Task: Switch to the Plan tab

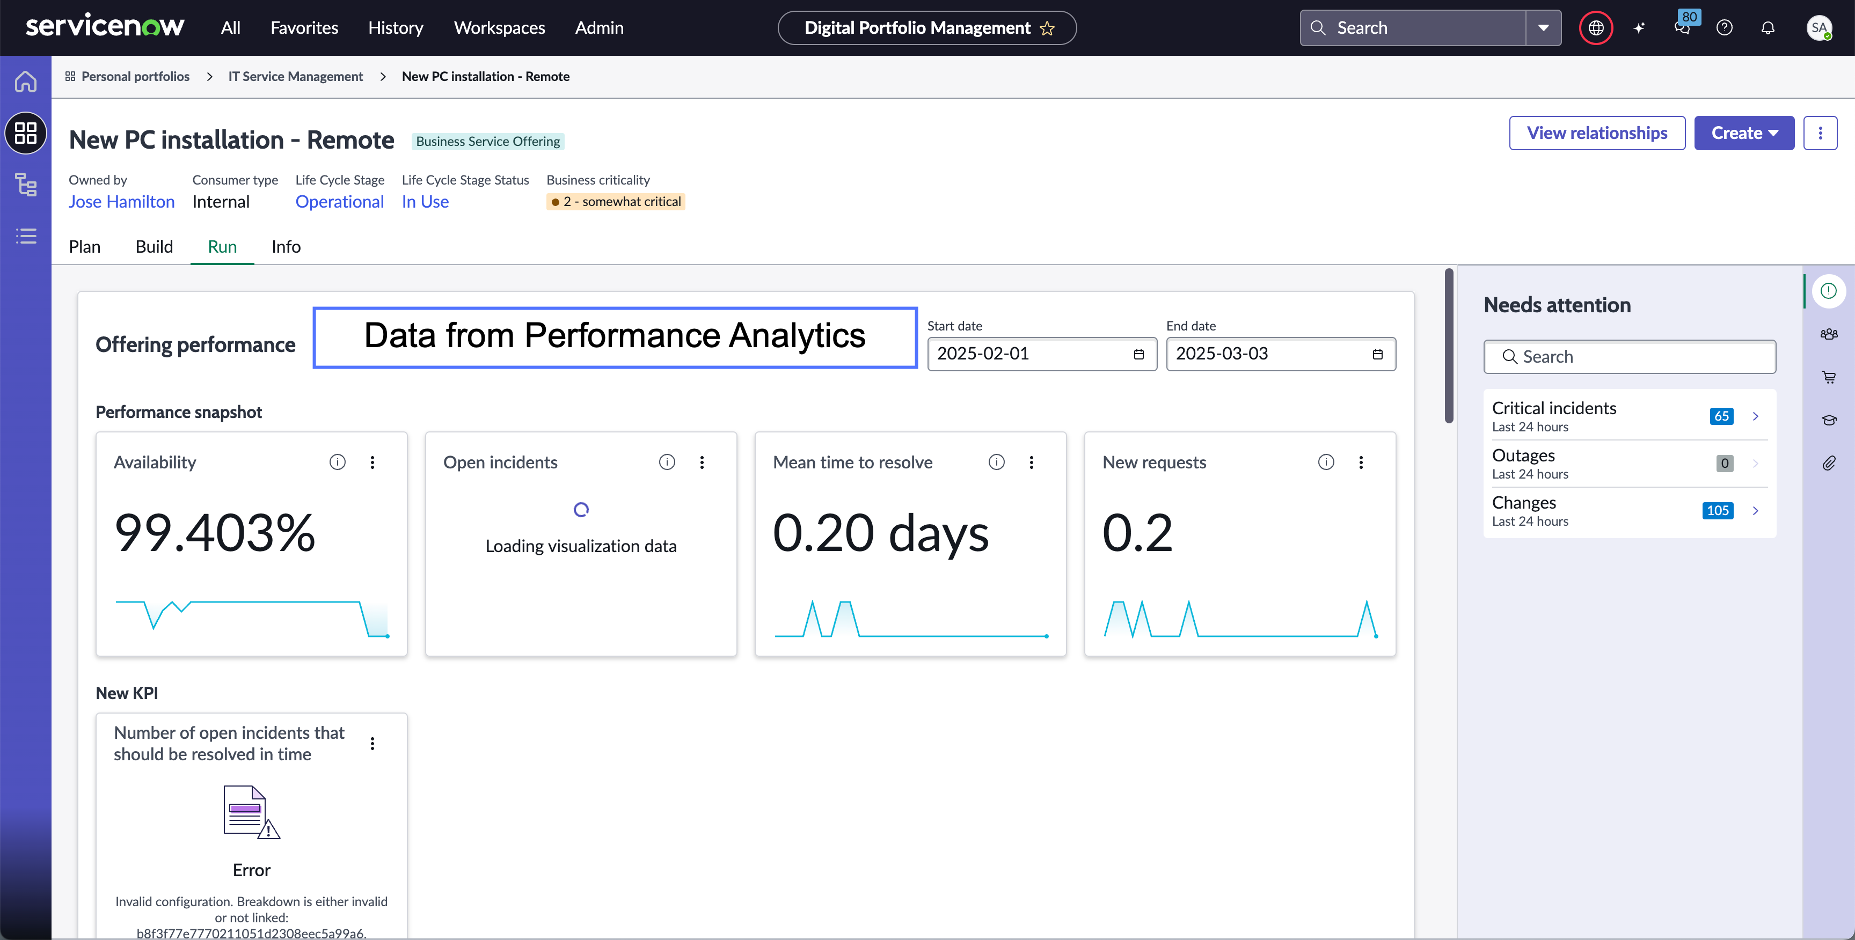Action: click(84, 247)
